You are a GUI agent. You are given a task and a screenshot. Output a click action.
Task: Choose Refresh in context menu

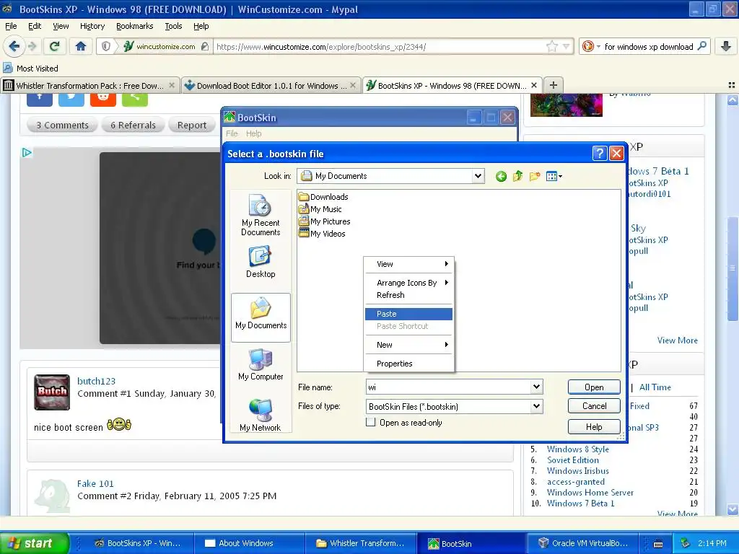tap(408, 295)
